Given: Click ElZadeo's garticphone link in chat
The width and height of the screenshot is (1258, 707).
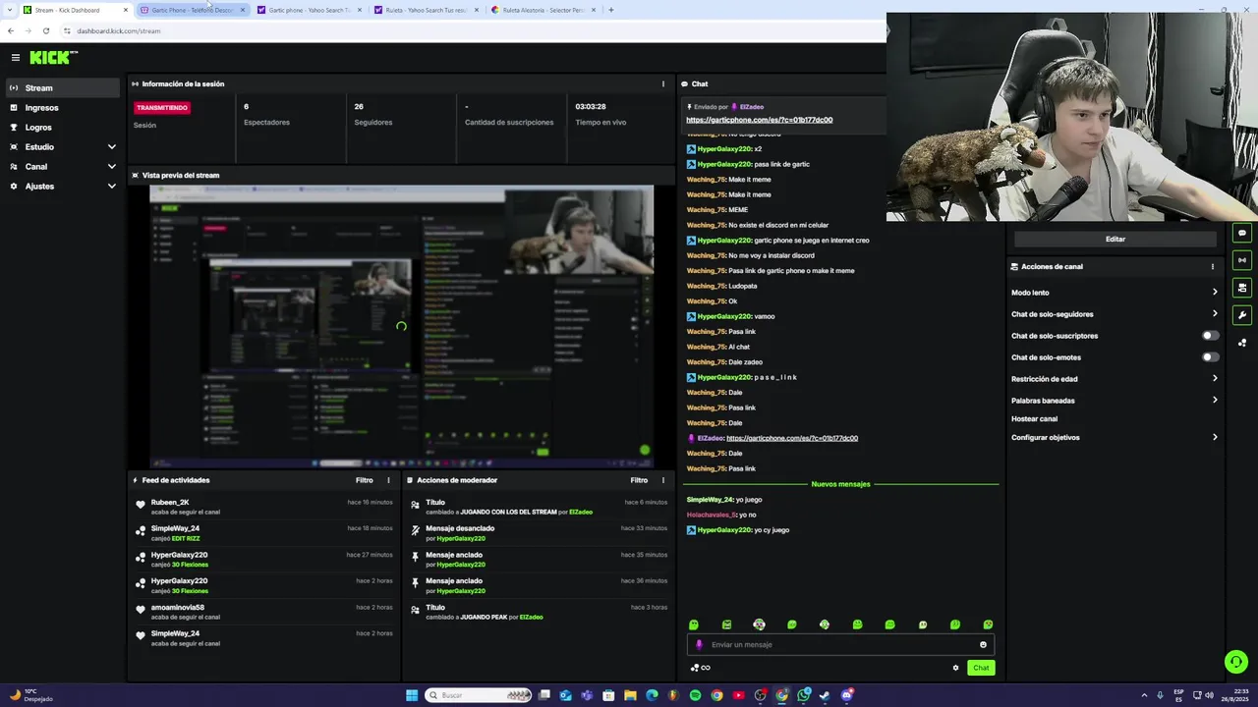Looking at the screenshot, I should click(792, 438).
